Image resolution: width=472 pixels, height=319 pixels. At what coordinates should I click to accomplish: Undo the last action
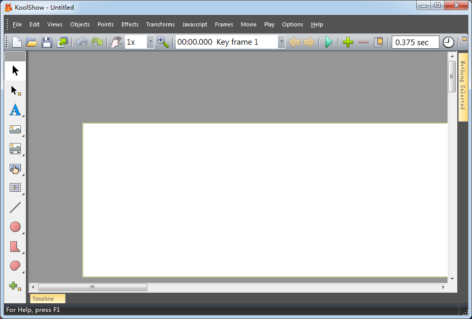pos(82,42)
